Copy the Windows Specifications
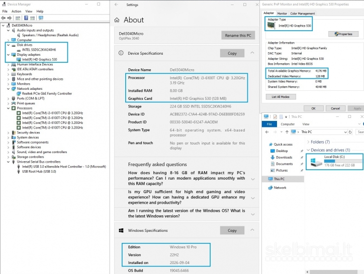The image size is (364, 274). [x=232, y=230]
